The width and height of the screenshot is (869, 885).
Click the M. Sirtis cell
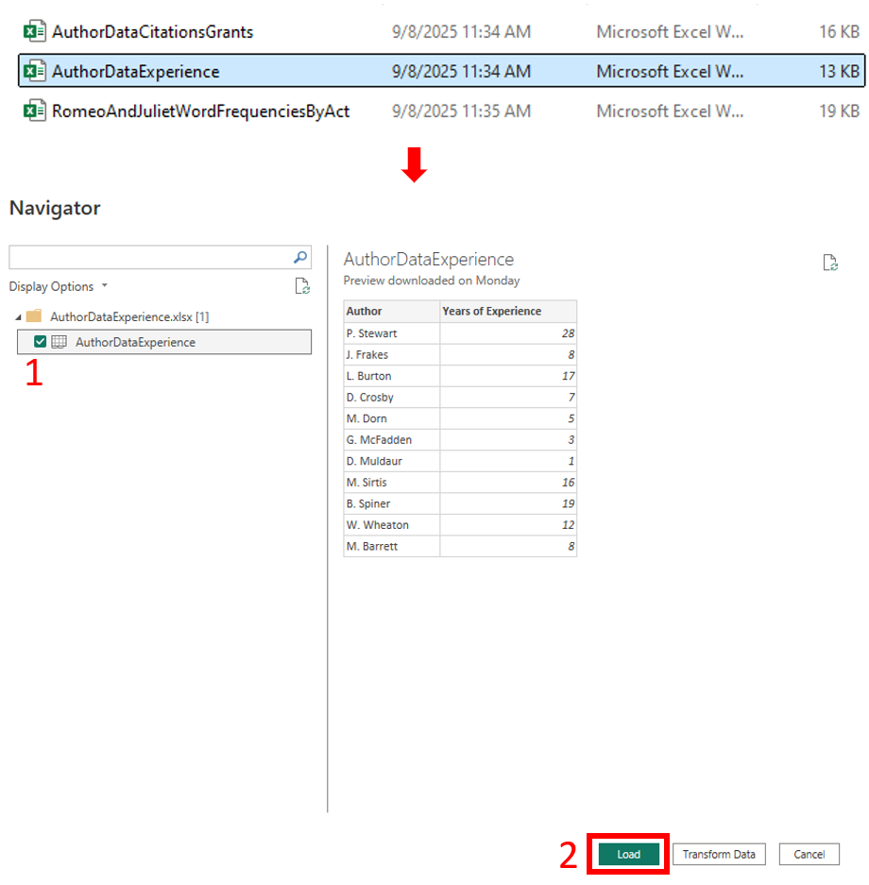coord(392,482)
